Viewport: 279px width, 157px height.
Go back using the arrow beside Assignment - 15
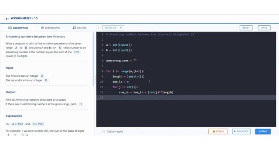click(7, 19)
